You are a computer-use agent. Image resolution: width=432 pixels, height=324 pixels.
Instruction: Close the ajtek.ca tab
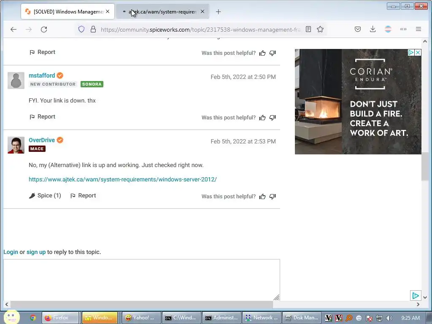(202, 11)
